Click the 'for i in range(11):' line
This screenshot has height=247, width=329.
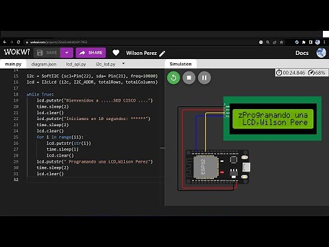pyautogui.click(x=60, y=137)
